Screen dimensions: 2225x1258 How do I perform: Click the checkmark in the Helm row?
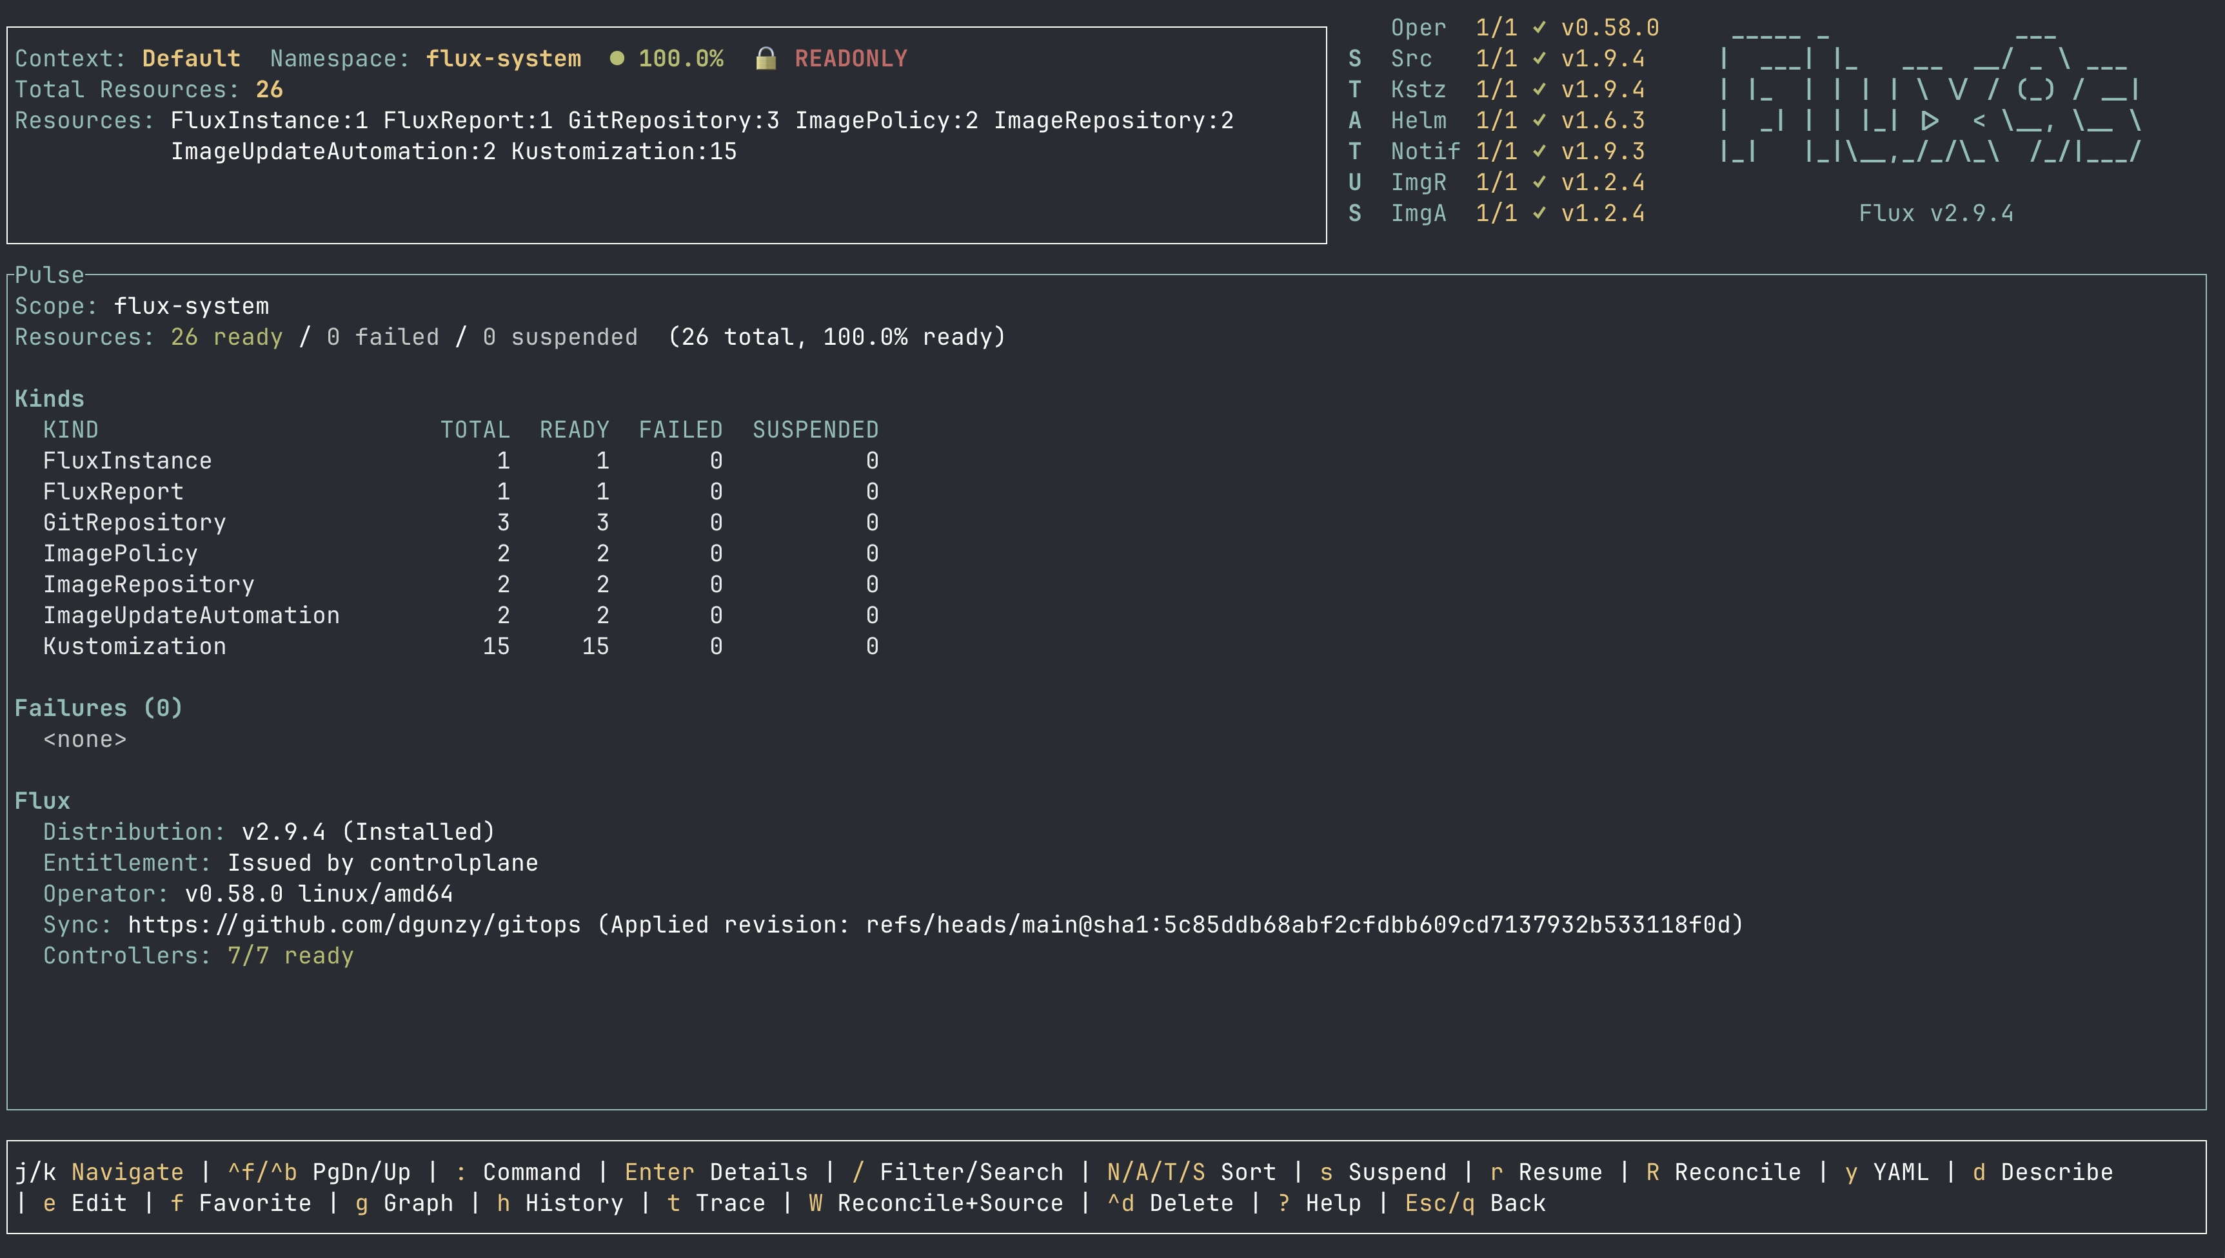(1539, 121)
